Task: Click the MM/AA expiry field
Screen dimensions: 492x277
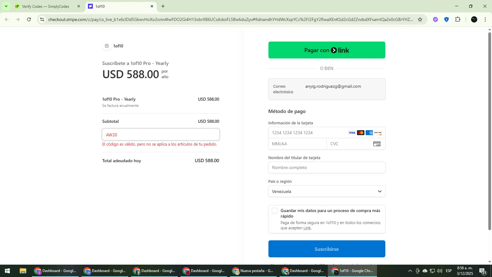Action: point(297,144)
